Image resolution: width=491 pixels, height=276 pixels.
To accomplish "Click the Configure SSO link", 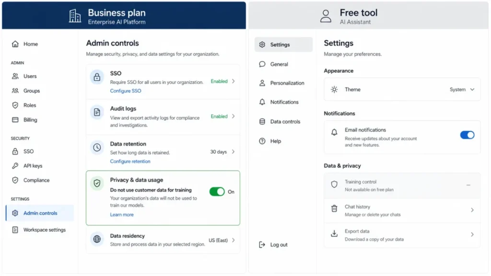I will pyautogui.click(x=126, y=91).
